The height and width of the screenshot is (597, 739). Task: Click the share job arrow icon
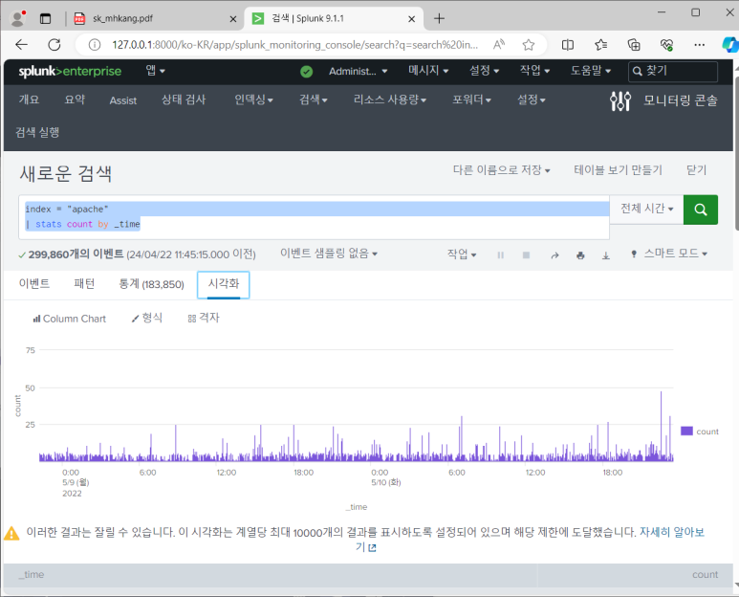[x=554, y=255]
